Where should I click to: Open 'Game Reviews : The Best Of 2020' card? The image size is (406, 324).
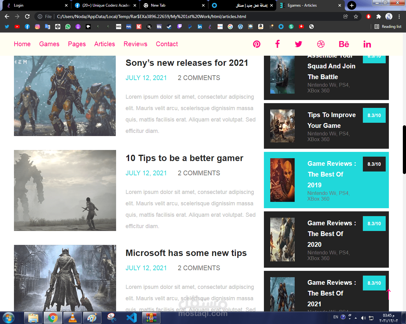(x=326, y=240)
